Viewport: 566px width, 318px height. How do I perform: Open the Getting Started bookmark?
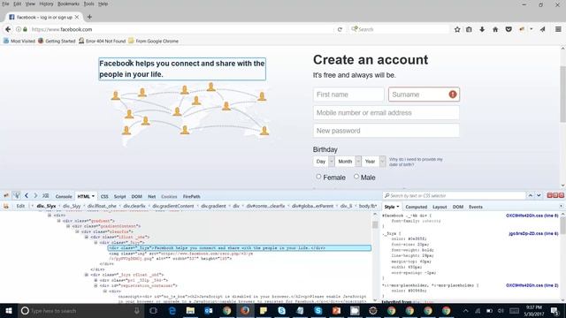(57, 42)
